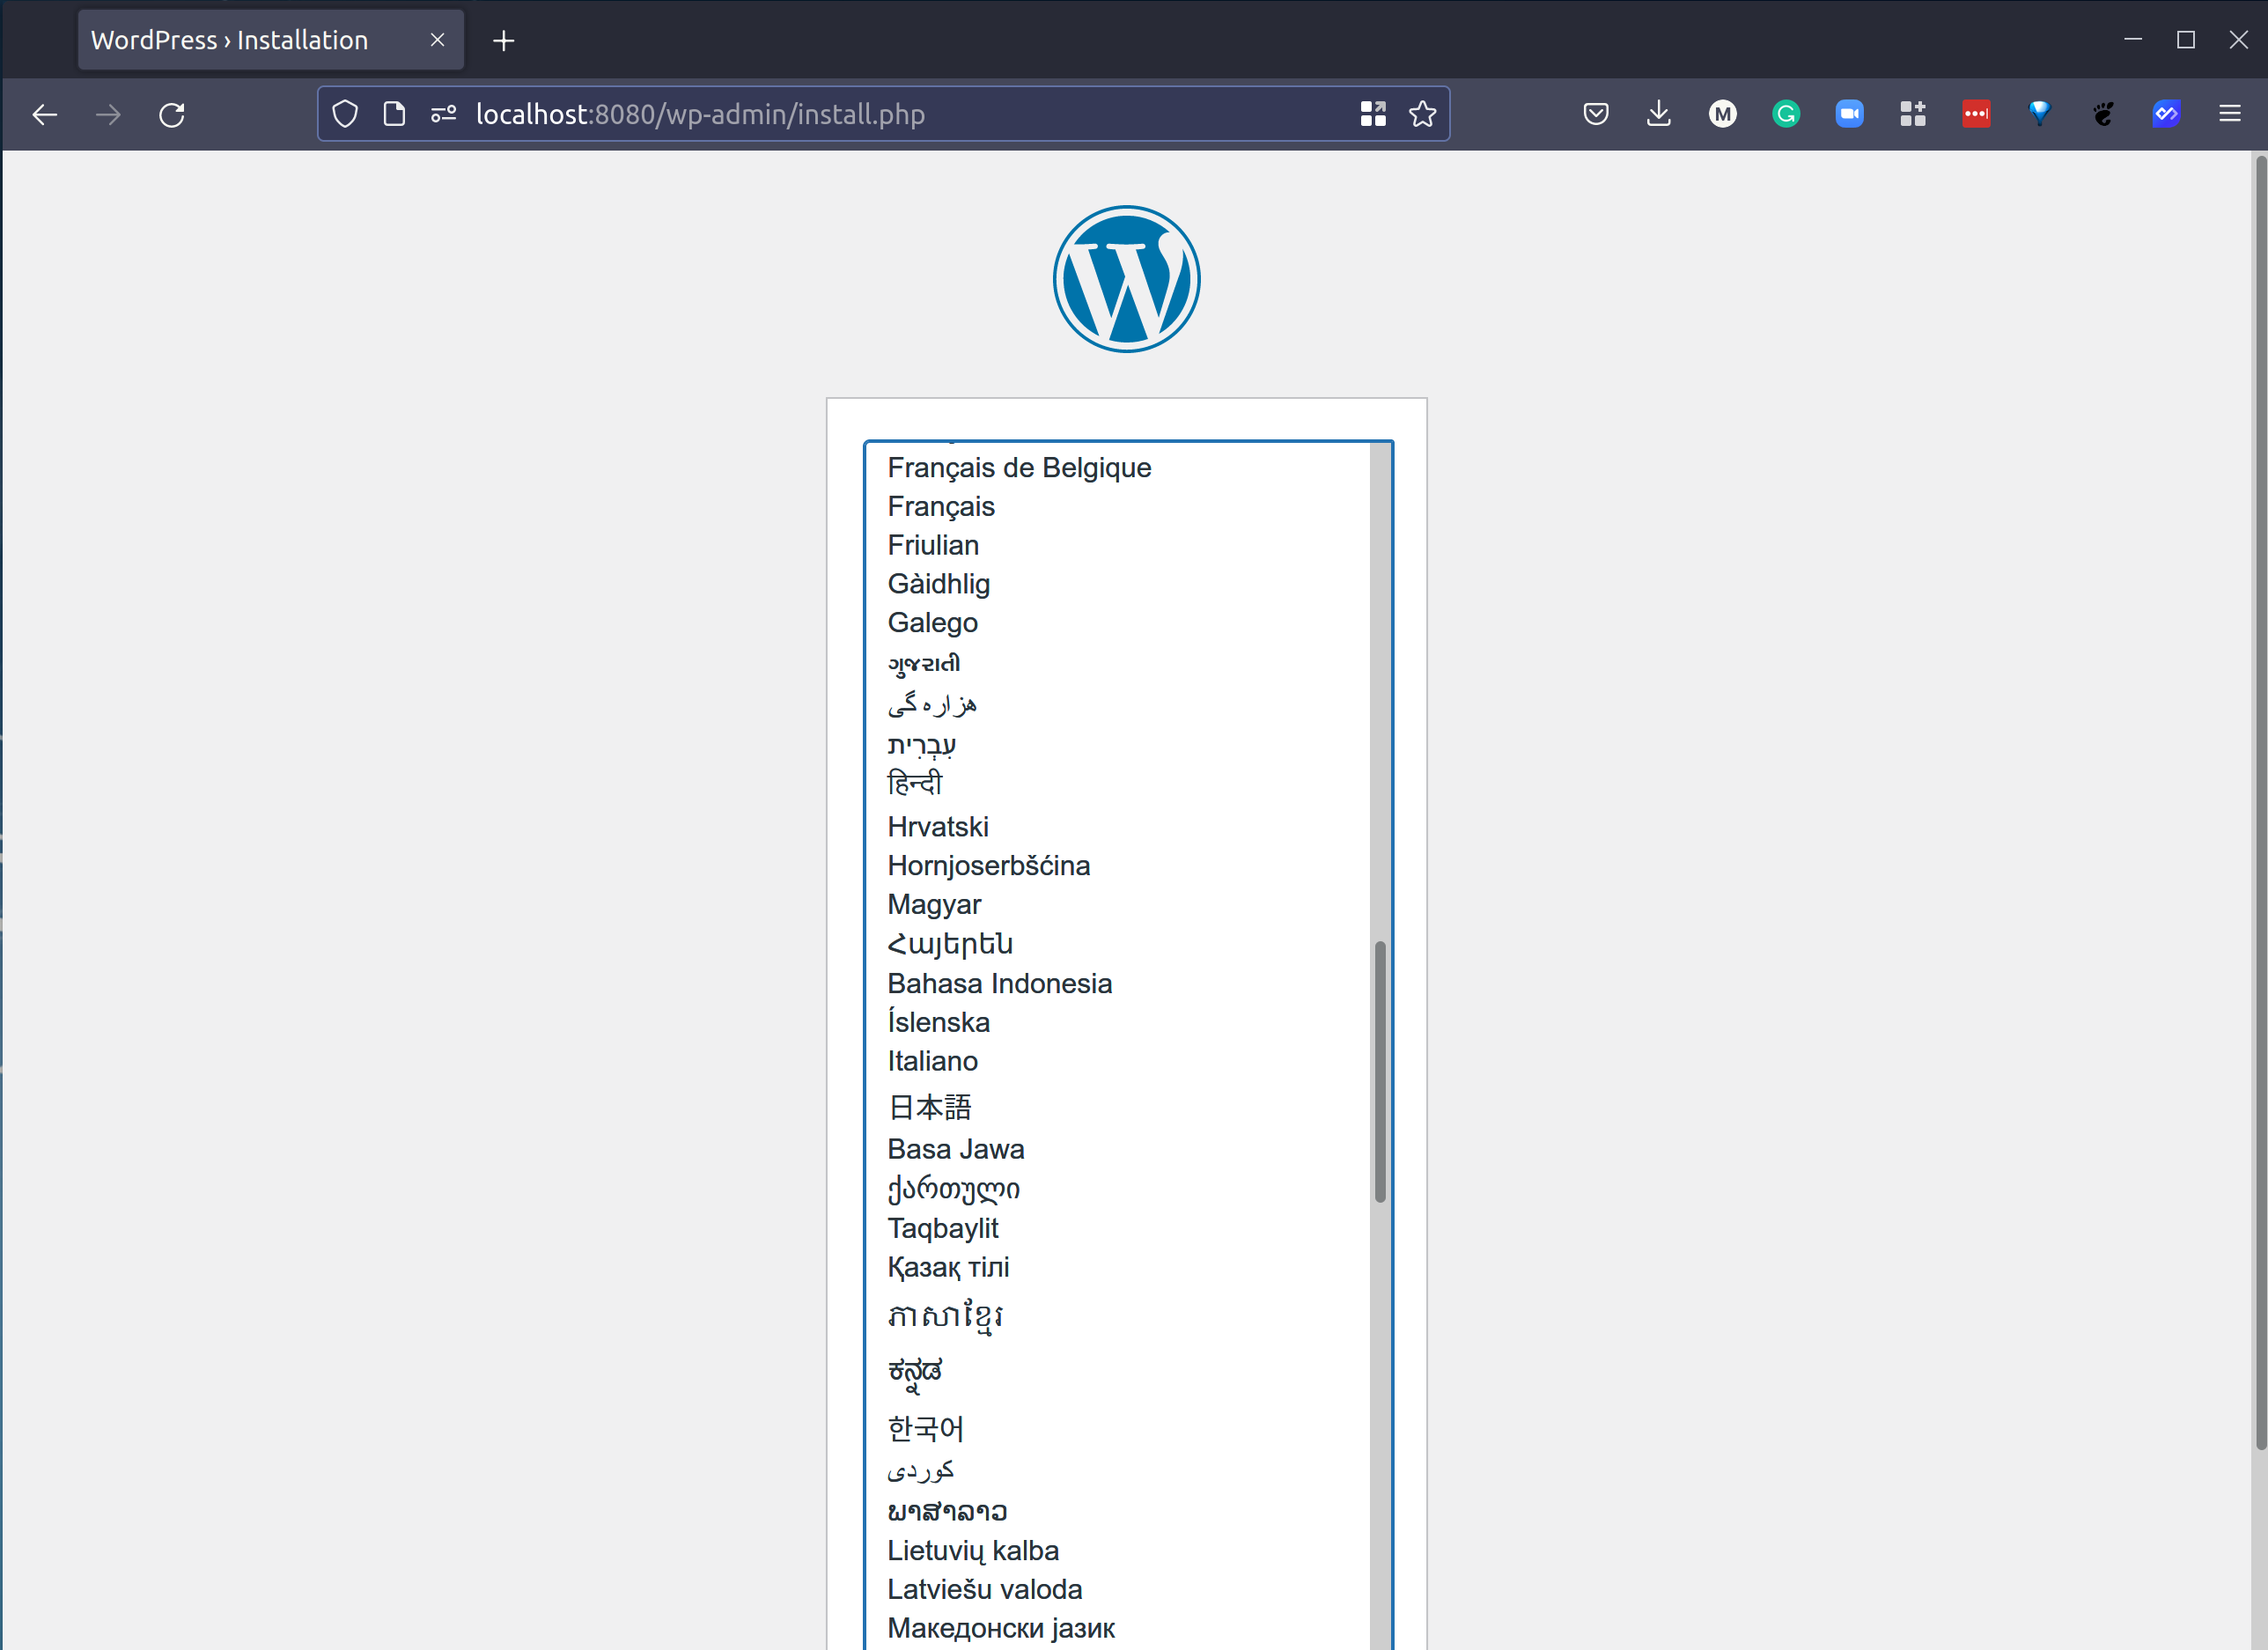Select the WordPress › Installation tab

coord(230,40)
